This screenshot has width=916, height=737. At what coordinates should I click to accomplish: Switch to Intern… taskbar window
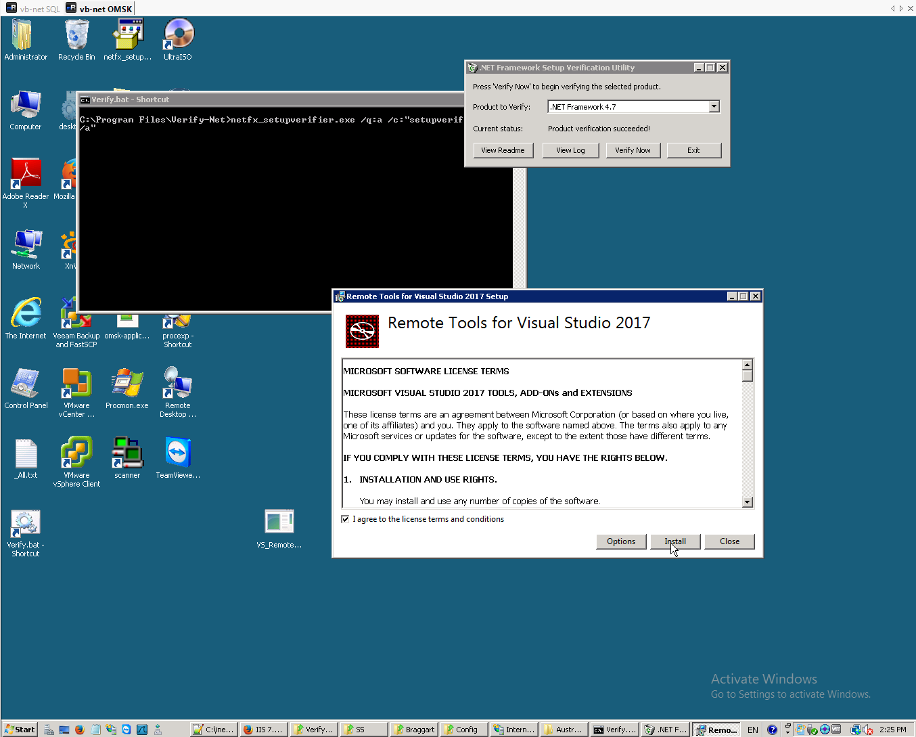tap(514, 730)
